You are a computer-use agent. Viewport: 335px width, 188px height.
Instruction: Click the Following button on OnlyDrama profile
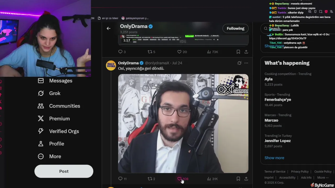tap(236, 28)
